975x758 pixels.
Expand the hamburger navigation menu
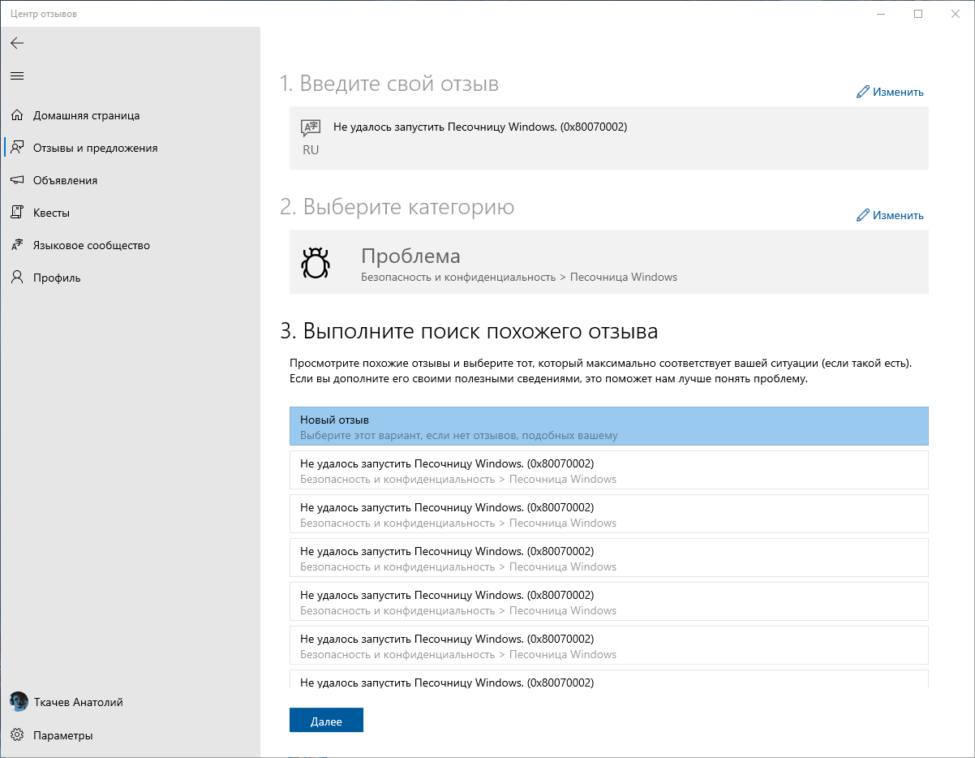(x=17, y=75)
